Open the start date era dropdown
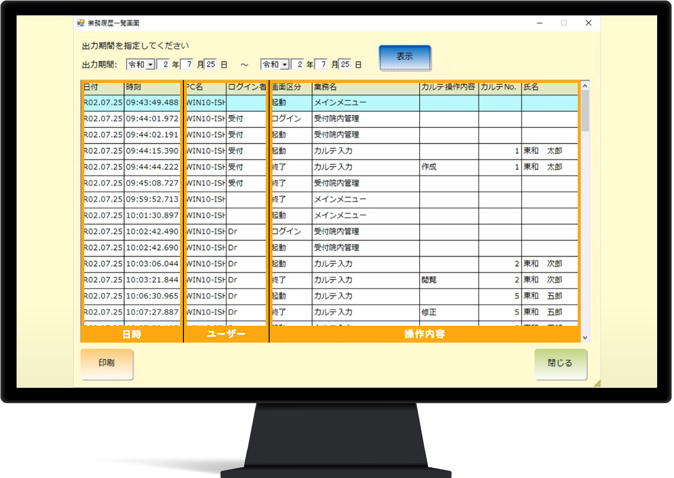The image size is (674, 478). [151, 65]
